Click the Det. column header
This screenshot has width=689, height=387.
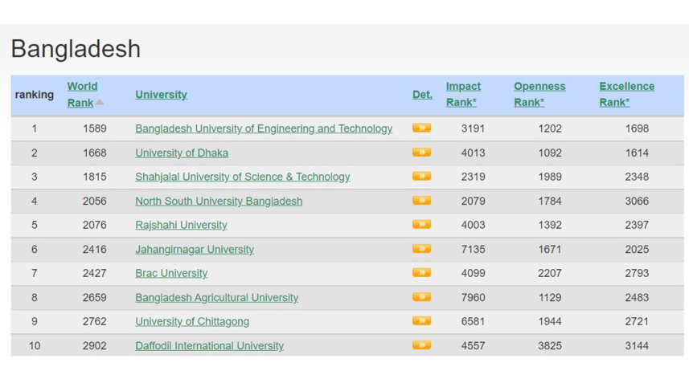click(422, 95)
